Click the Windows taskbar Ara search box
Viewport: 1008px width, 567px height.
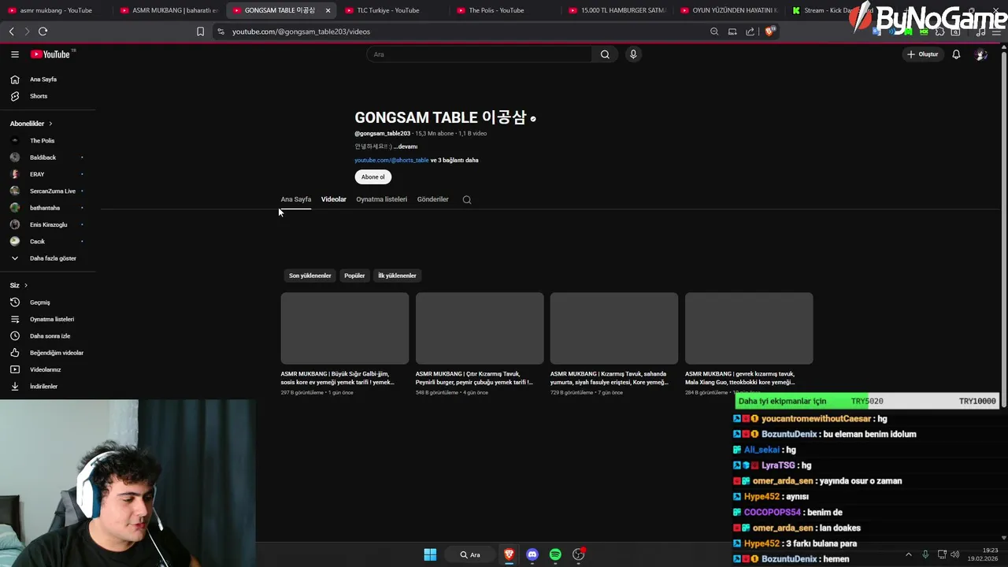click(470, 554)
